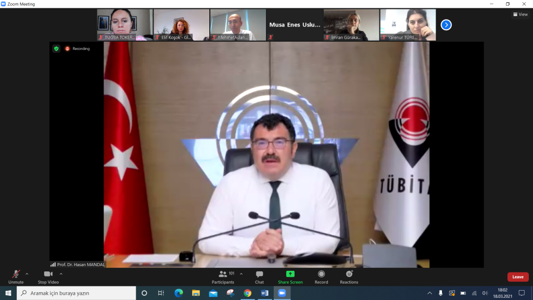533x300 pixels.
Task: Open Microsoft Word from the taskbar
Action: pos(264,293)
